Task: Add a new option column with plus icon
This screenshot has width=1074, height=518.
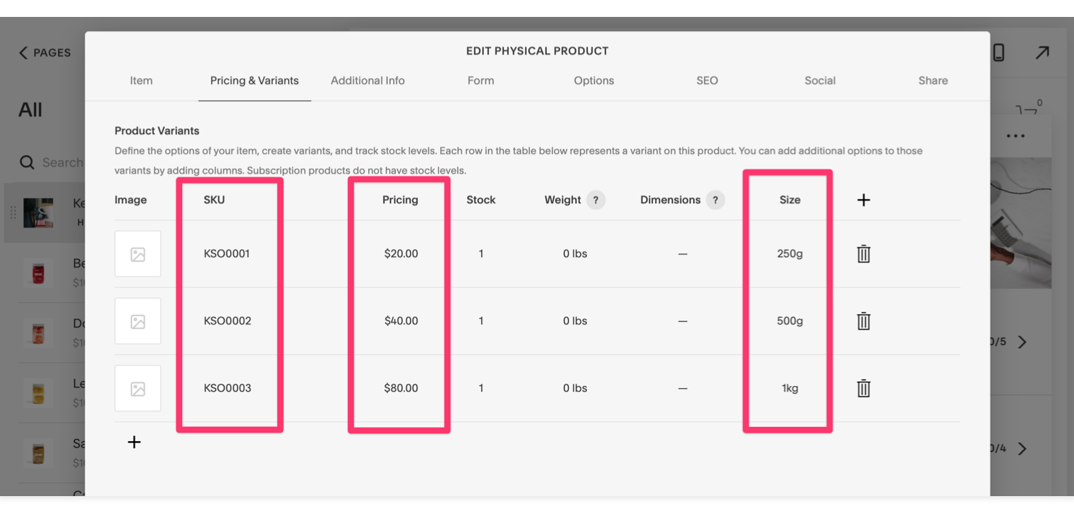Action: [863, 200]
